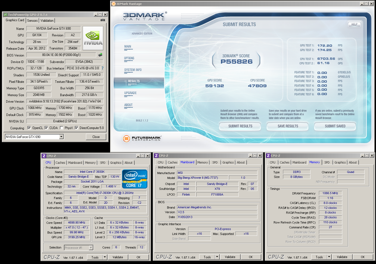
Task: Click Tools button in CPU-Z CPU window
Action: [x=95, y=257]
